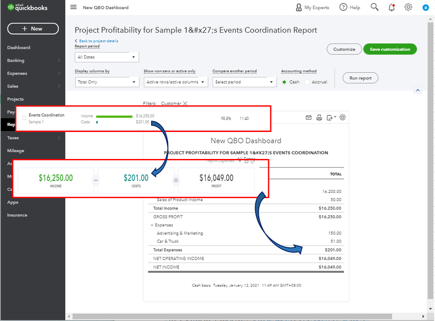Click the Customize button
This screenshot has height=321, width=435.
(344, 49)
